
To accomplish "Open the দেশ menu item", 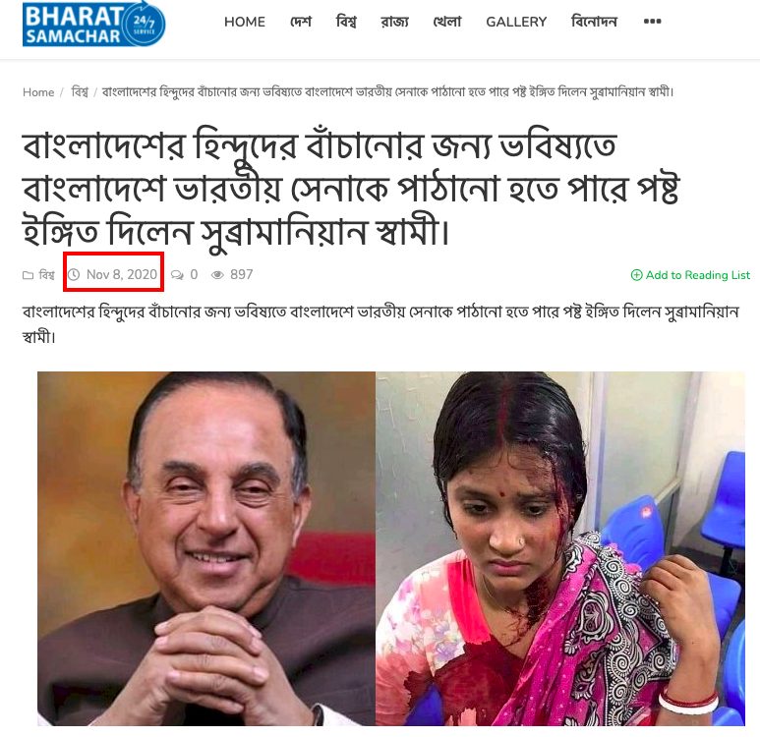I will point(301,22).
